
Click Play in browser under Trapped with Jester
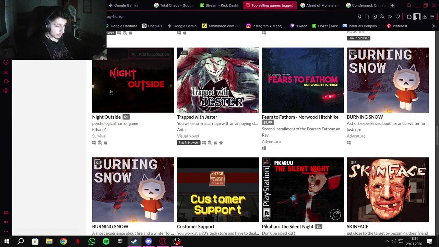click(189, 143)
